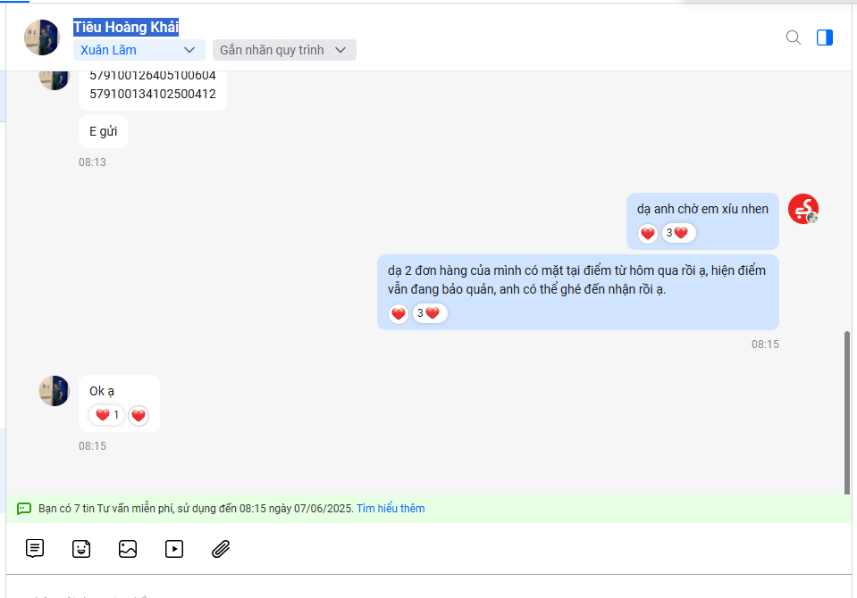Image resolution: width=857 pixels, height=598 pixels.
Task: Open the sticker emoji picker icon
Action: tap(81, 548)
